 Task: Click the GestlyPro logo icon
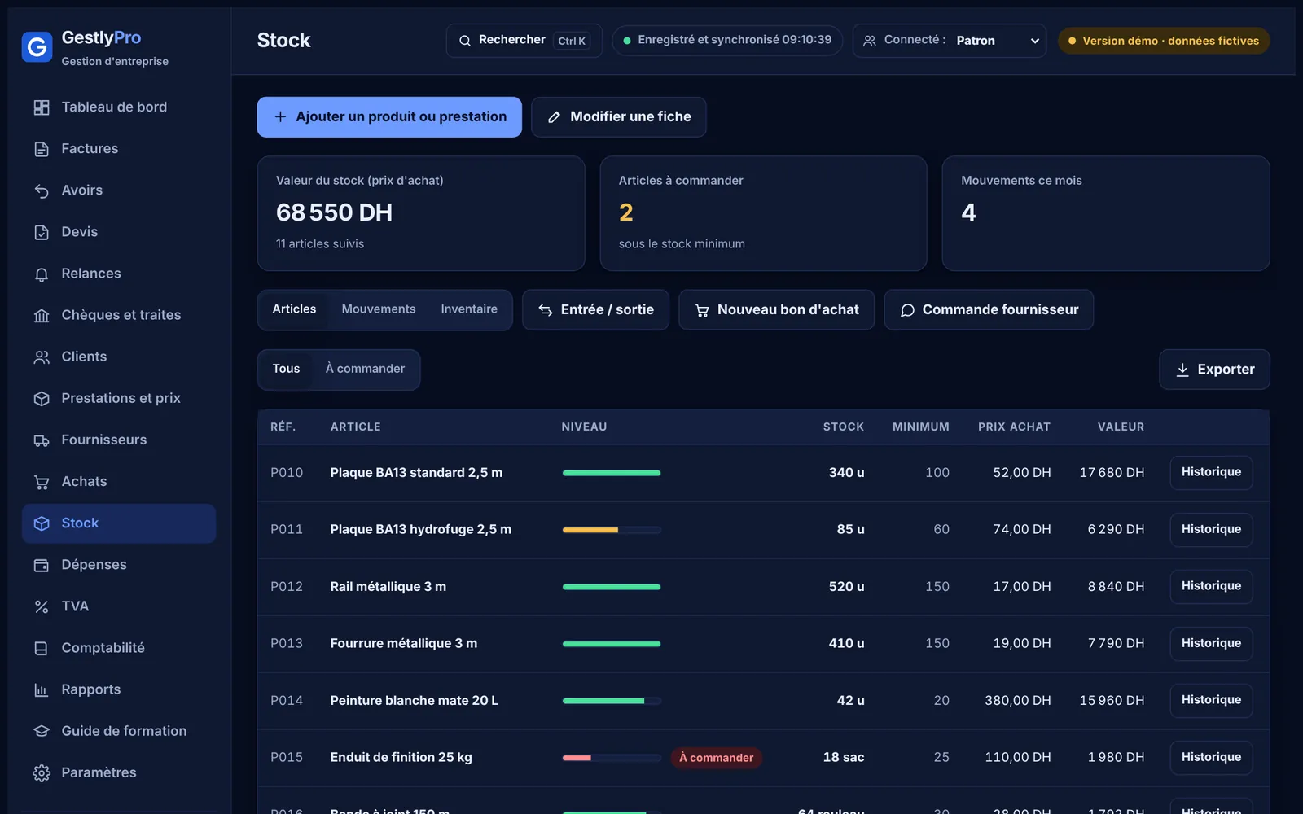[x=37, y=47]
